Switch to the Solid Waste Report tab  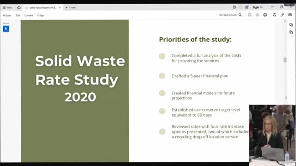coord(43,8)
